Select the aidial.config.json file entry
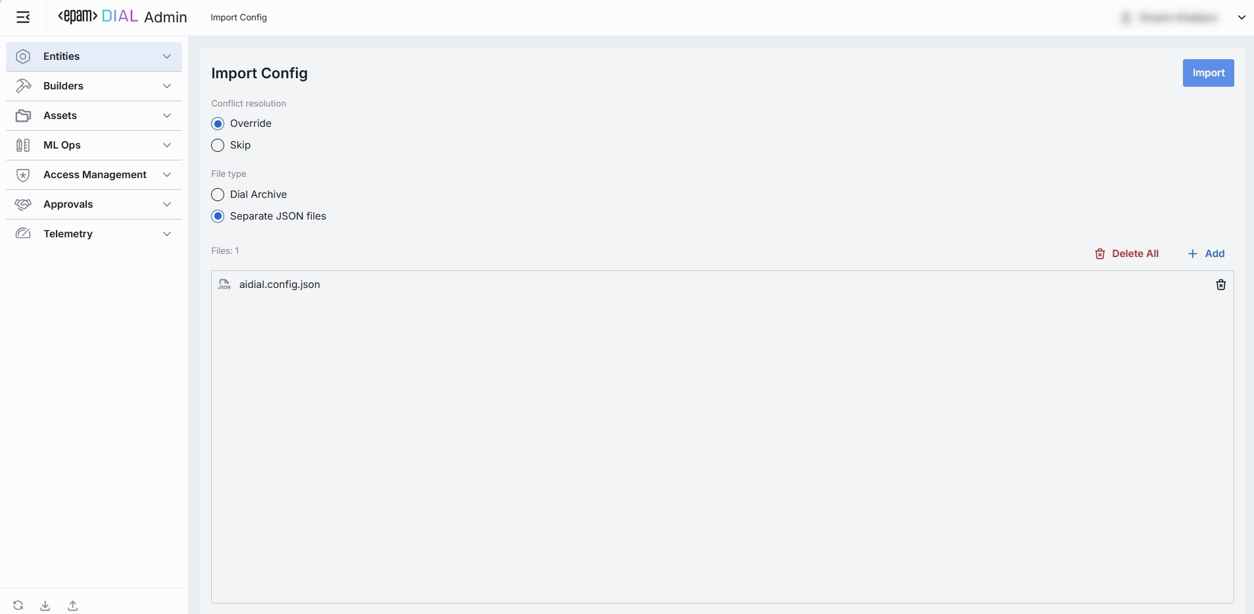This screenshot has width=1254, height=614. (x=722, y=285)
